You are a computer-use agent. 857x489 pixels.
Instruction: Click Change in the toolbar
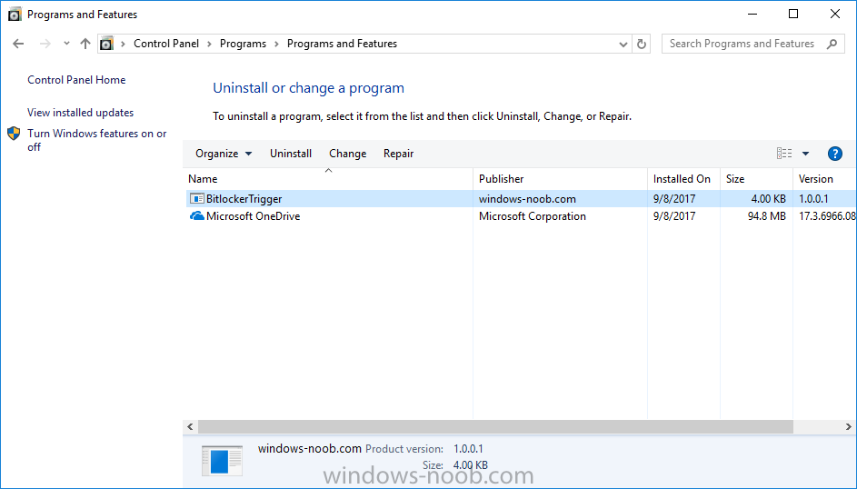point(347,154)
